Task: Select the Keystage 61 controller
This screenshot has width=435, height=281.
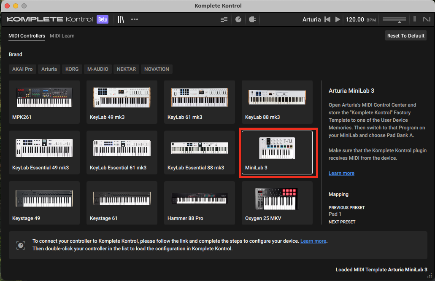Action: point(122,203)
